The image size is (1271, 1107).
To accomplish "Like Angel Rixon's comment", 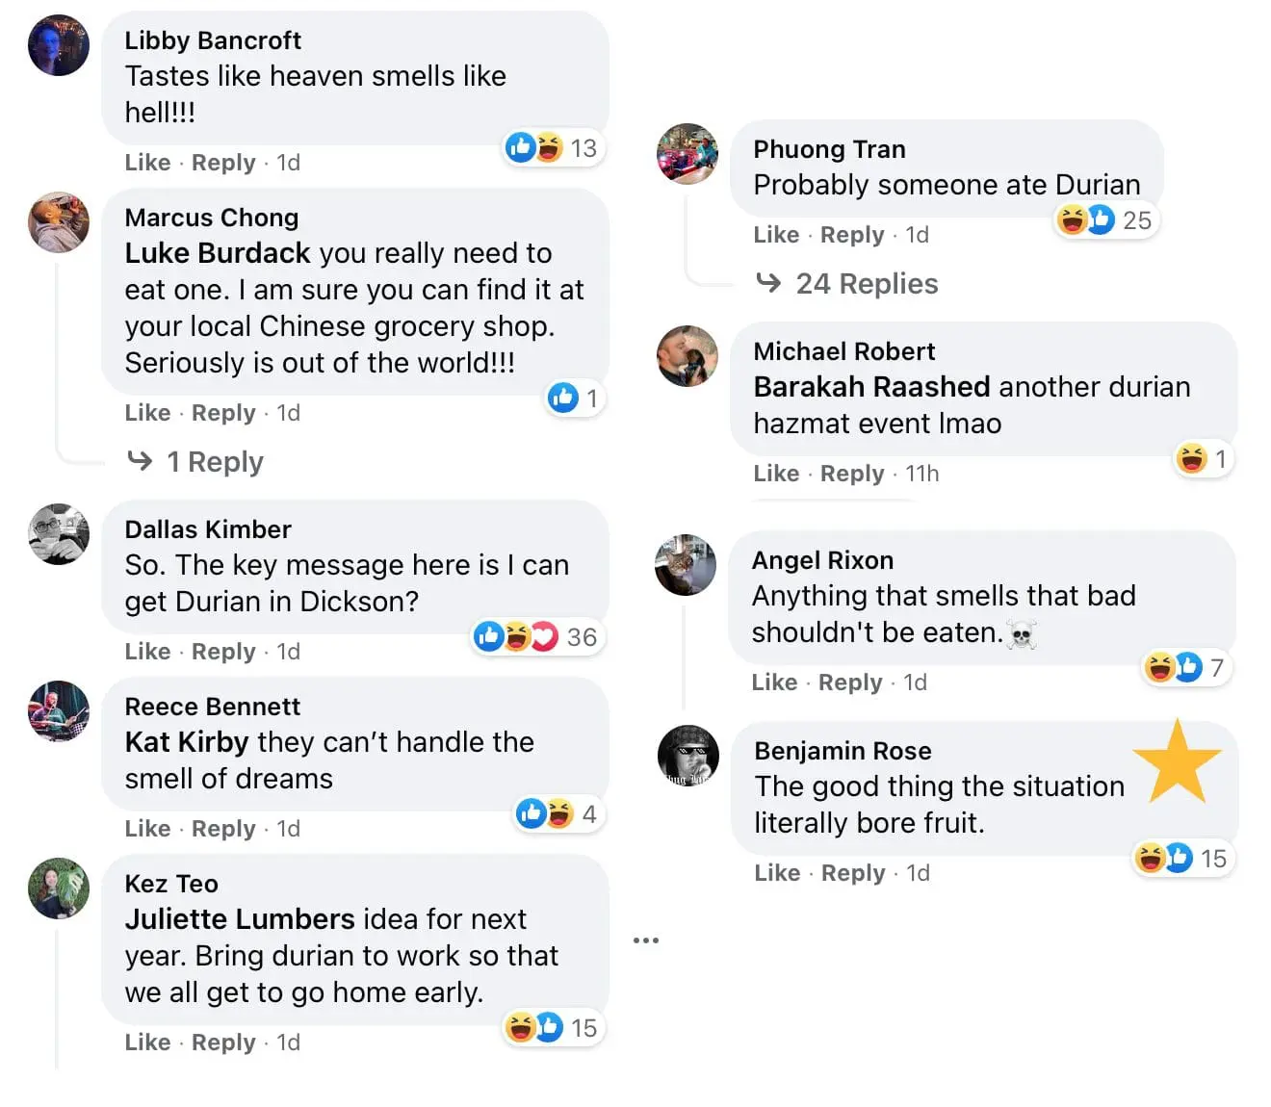I will pyautogui.click(x=774, y=682).
